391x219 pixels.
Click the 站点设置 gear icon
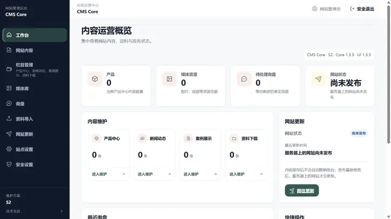9,149
